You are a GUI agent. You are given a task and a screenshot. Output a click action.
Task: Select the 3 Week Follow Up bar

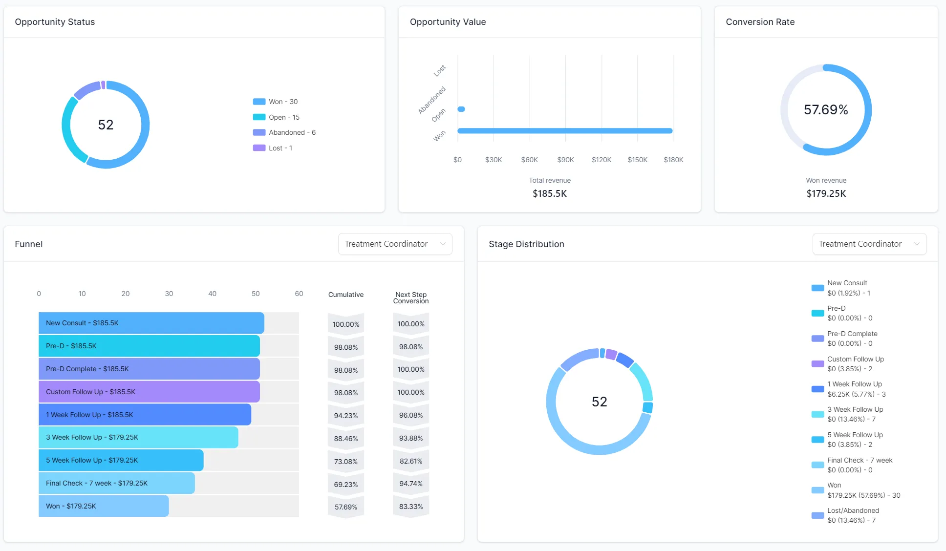(138, 437)
